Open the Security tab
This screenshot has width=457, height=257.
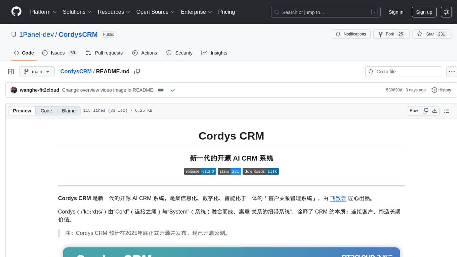(179, 53)
